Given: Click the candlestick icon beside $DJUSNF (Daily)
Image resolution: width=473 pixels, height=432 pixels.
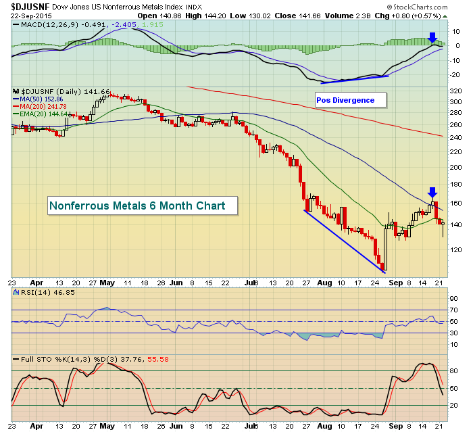Looking at the screenshot, I should 16,91.
